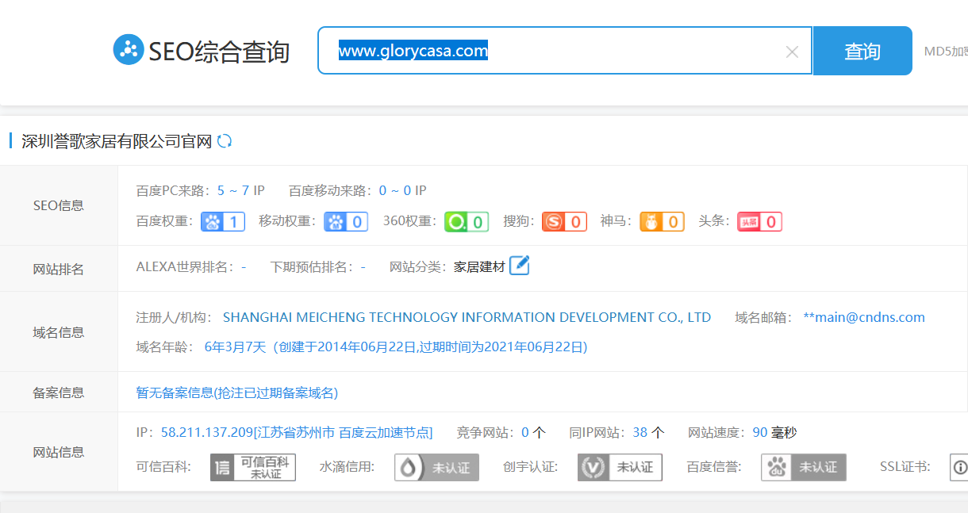Viewport: 968px width, 513px height.
Task: Click the 搜狗 weight badge
Action: (x=564, y=221)
